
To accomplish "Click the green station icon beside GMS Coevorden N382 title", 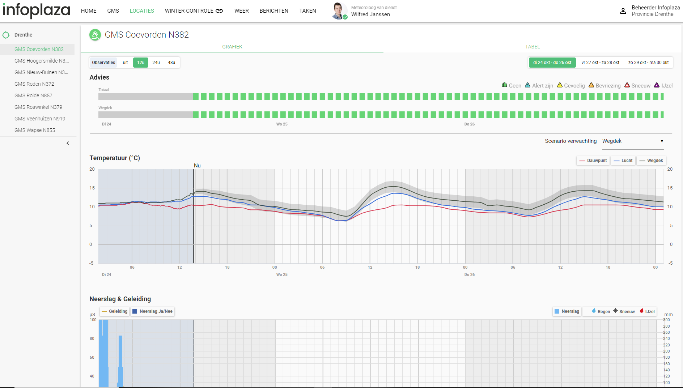I will pos(95,35).
